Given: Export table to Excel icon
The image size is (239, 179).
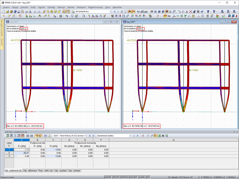Looking at the screenshot, I should click(159, 136).
